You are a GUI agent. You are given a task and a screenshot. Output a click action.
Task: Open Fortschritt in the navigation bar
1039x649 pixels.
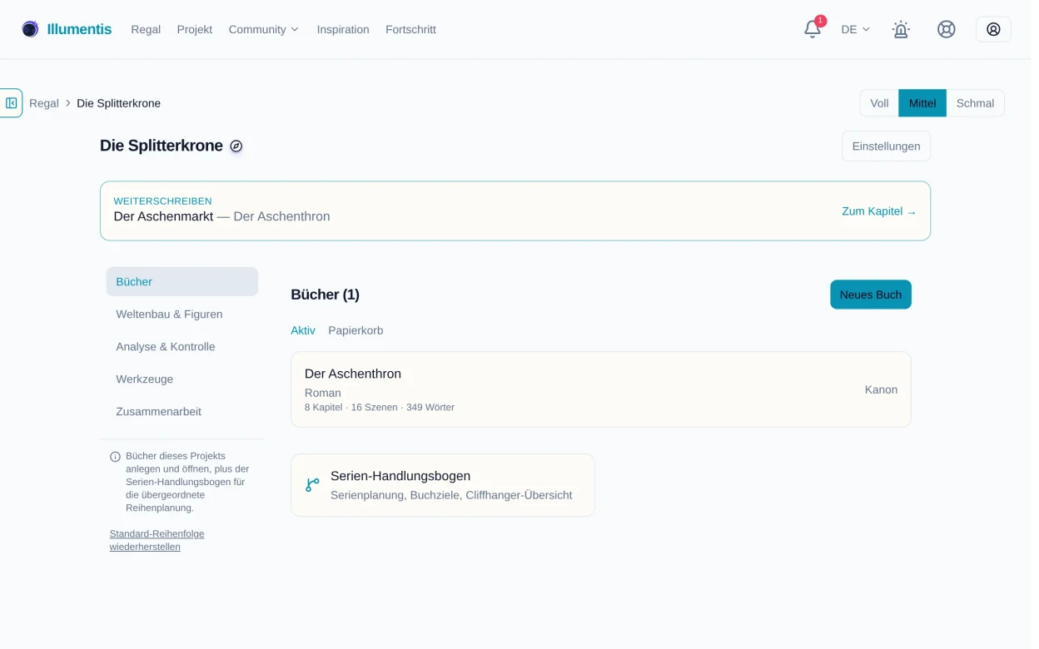coord(410,29)
